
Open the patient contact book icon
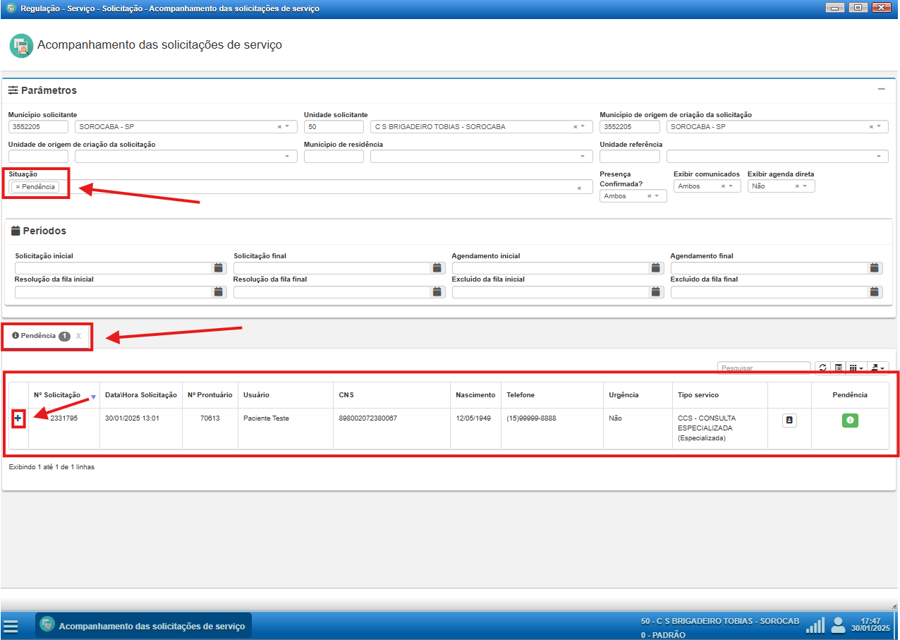[789, 420]
